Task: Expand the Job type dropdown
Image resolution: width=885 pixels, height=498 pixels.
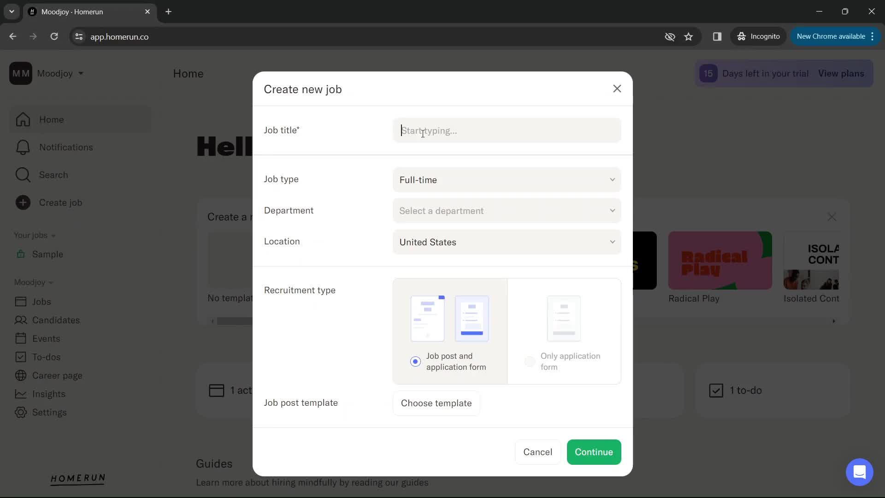Action: coord(508,180)
